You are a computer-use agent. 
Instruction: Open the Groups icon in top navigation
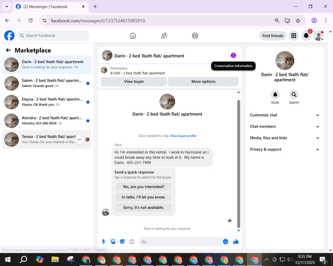[195, 35]
